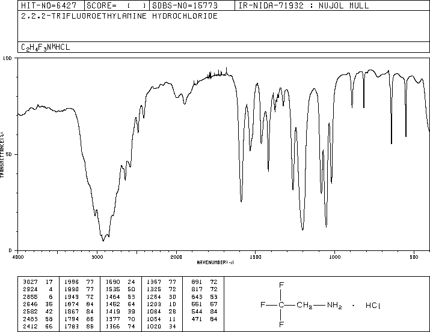Click the 2000 wavenumber axis label

[x=176, y=257]
